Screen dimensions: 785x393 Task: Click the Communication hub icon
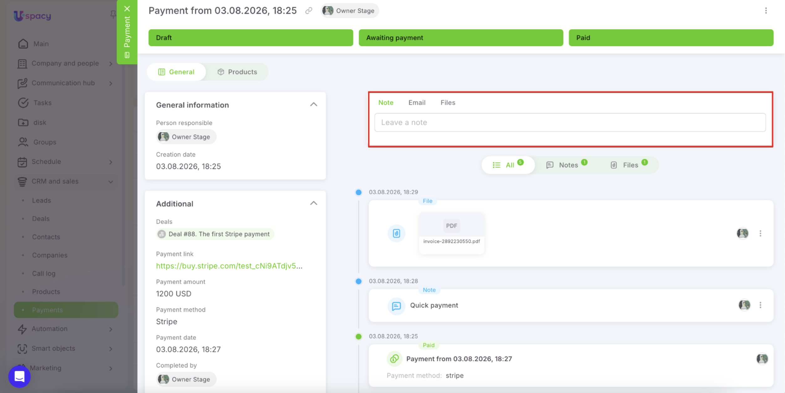[23, 83]
